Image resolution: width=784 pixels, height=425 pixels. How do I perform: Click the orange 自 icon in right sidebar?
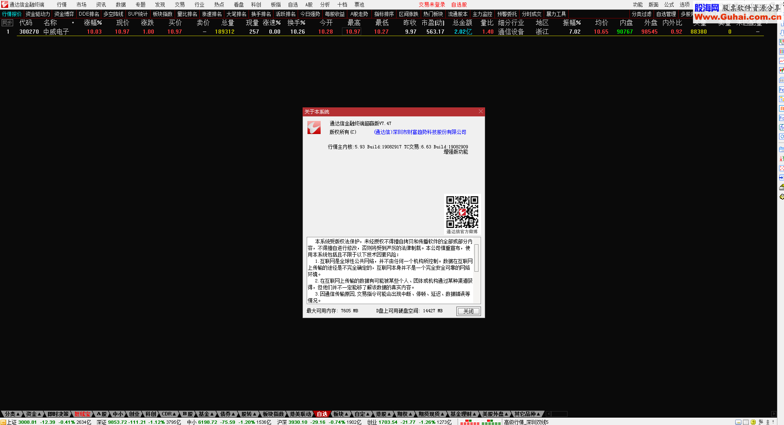point(782,109)
